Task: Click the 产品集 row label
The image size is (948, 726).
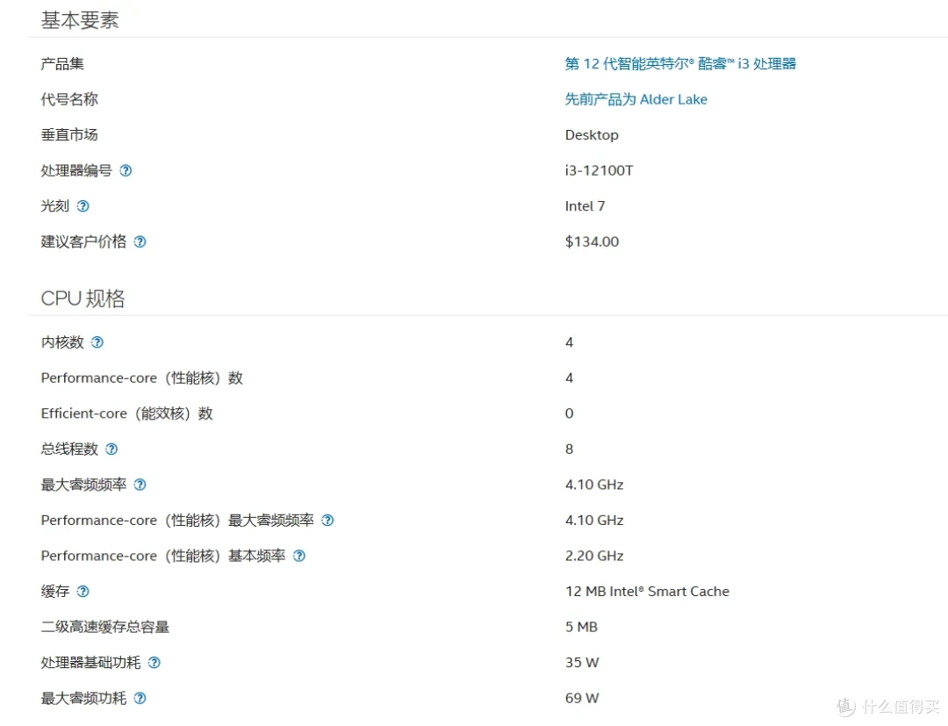Action: click(62, 63)
